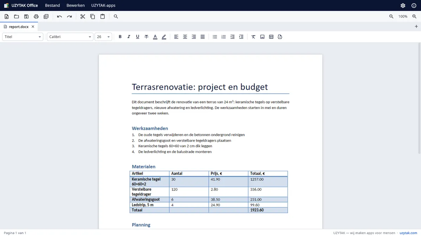Click the title Terrasrenovatie: project en budget
This screenshot has width=421, height=236.
[x=200, y=87]
